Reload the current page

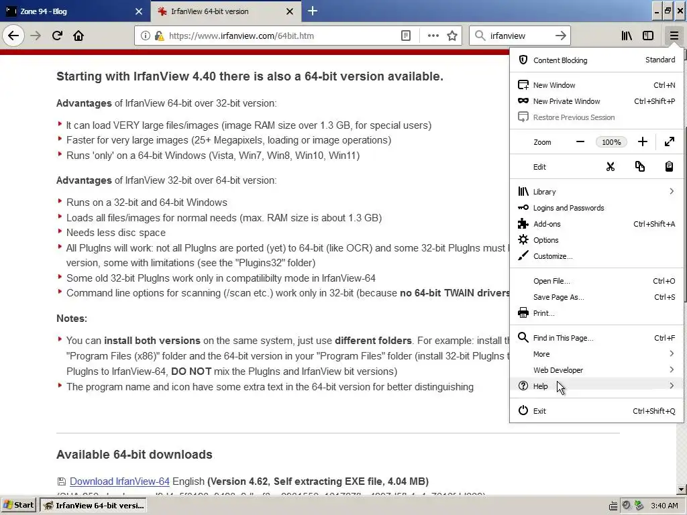pyautogui.click(x=57, y=36)
